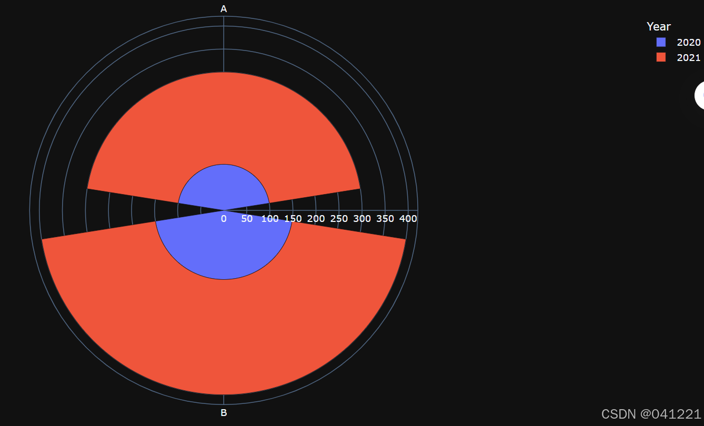704x426 pixels.
Task: Click the radial tick label 250
Action: (339, 218)
